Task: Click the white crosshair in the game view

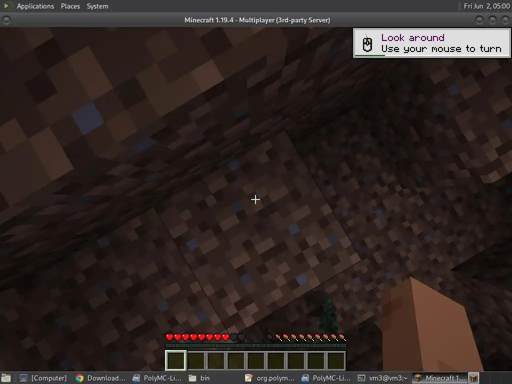Action: tap(255, 199)
